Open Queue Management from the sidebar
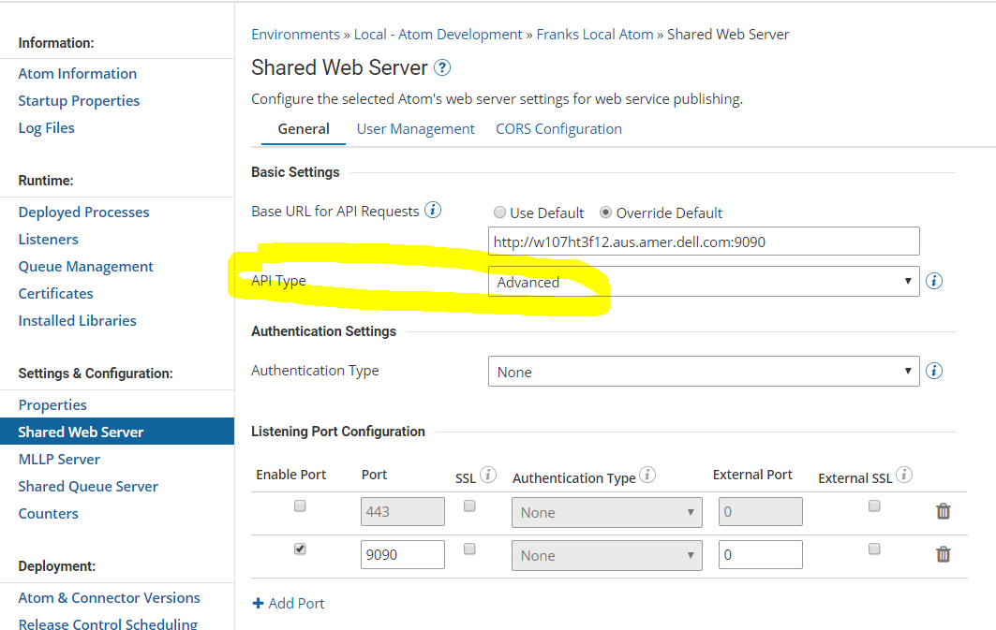Image resolution: width=996 pixels, height=630 pixels. coord(85,266)
